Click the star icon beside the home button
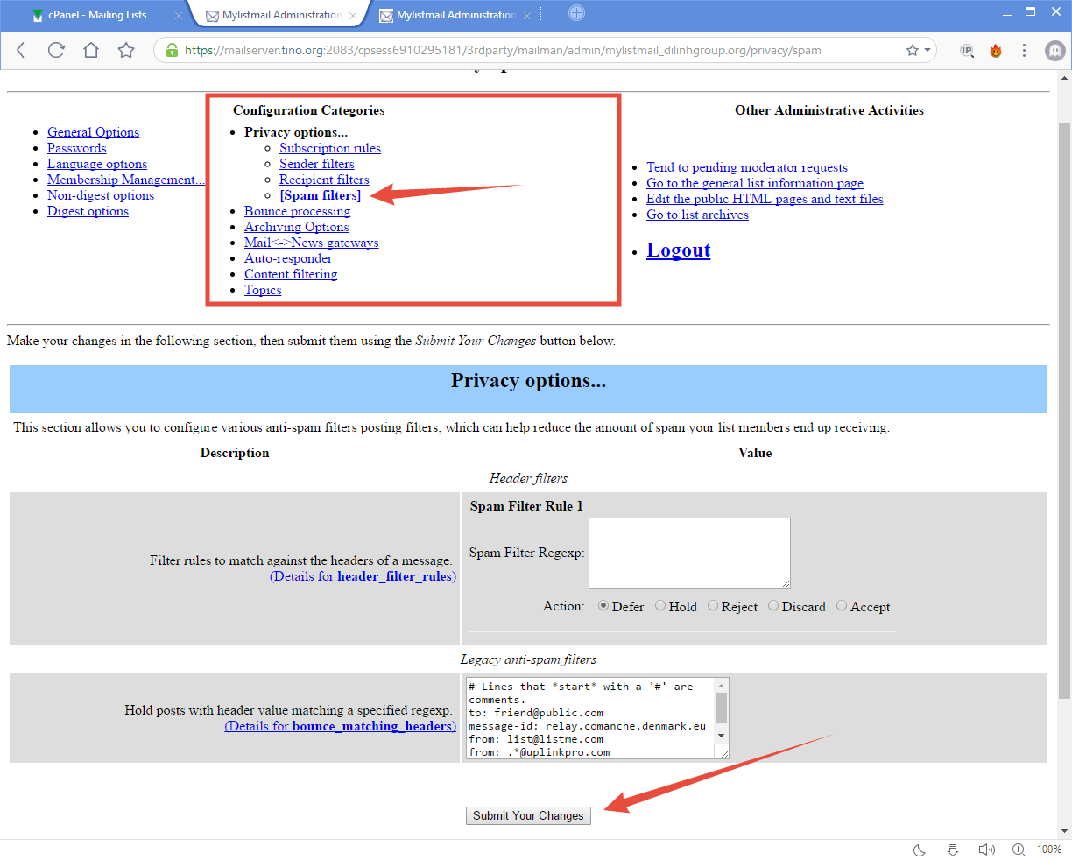The width and height of the screenshot is (1072, 860). tap(126, 50)
